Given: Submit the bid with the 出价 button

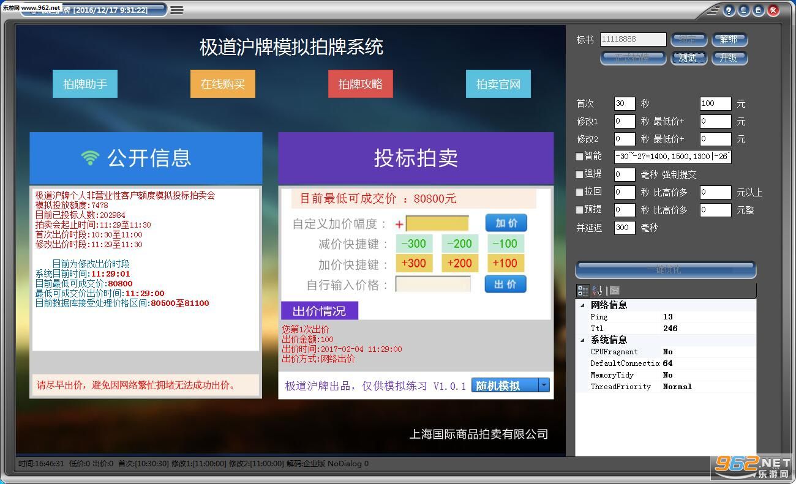Looking at the screenshot, I should [506, 284].
